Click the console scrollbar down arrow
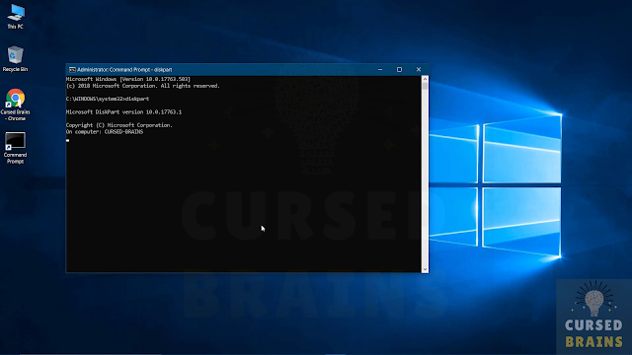Image resolution: width=632 pixels, height=355 pixels. [425, 269]
